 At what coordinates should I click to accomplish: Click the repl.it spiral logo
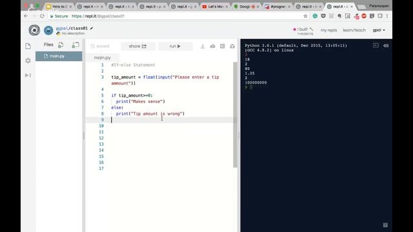34,30
